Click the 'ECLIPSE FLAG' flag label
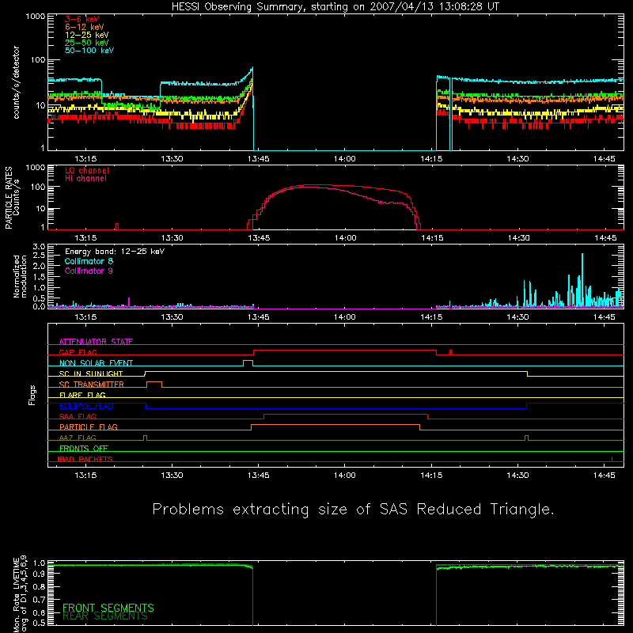 click(x=86, y=406)
